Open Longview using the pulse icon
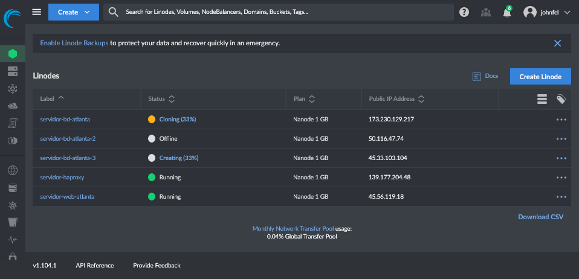The image size is (579, 279). point(12,239)
